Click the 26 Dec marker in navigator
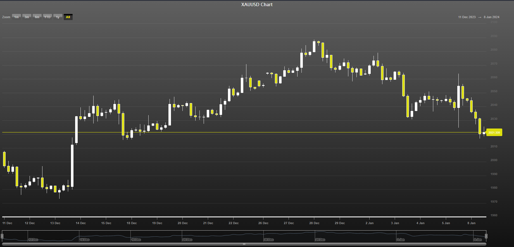The width and height of the screenshot is (514, 247). [269, 240]
